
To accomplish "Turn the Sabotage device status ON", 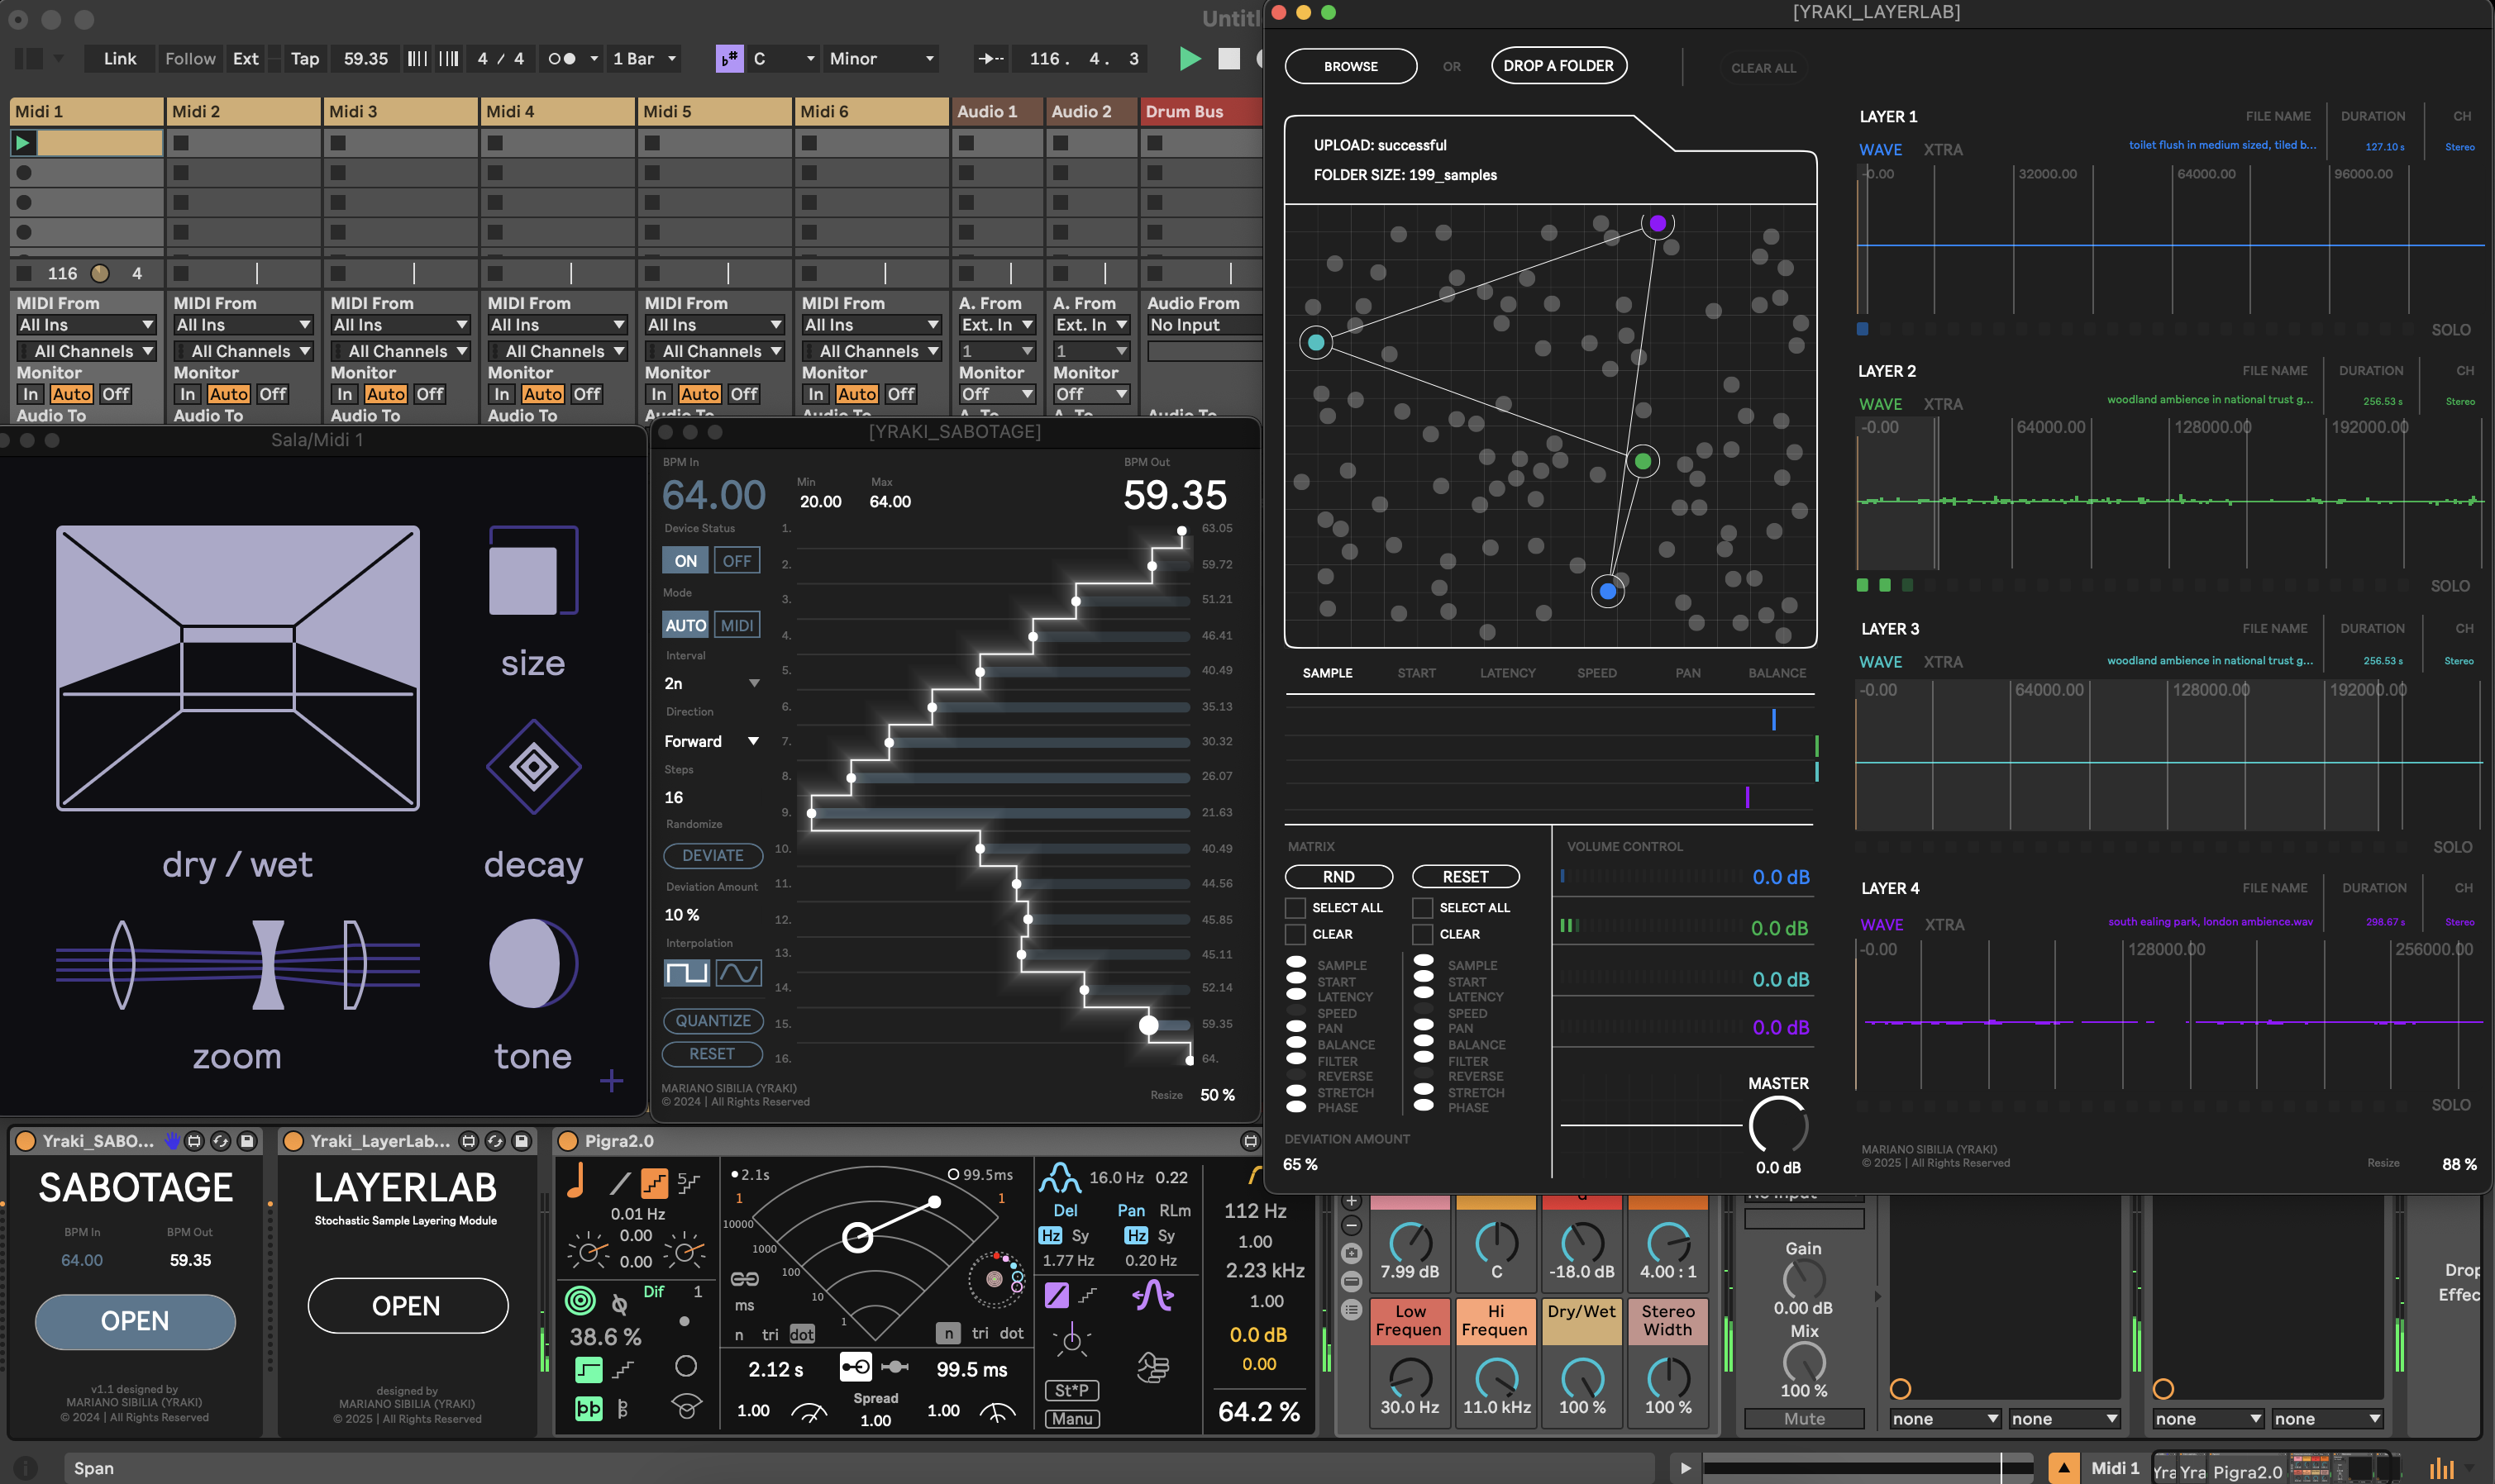I will tap(685, 561).
